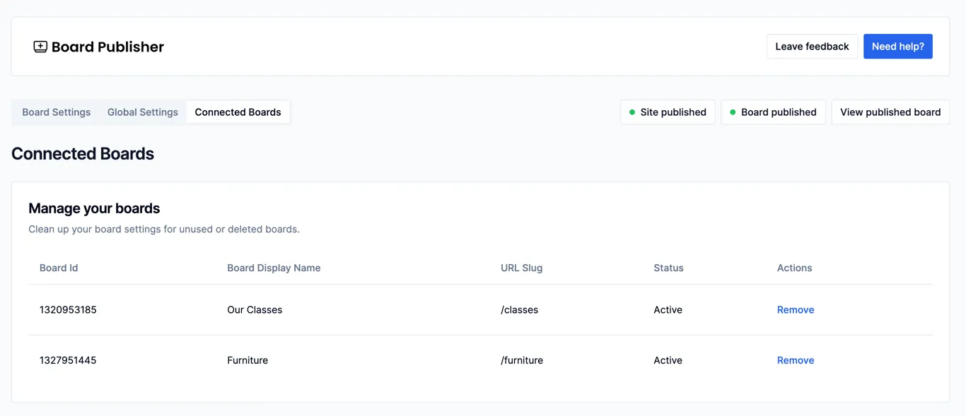Click the green dot beside Site published
The image size is (966, 416).
point(632,112)
